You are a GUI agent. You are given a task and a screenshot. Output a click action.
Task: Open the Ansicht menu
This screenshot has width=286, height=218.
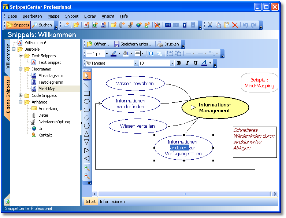(108, 16)
